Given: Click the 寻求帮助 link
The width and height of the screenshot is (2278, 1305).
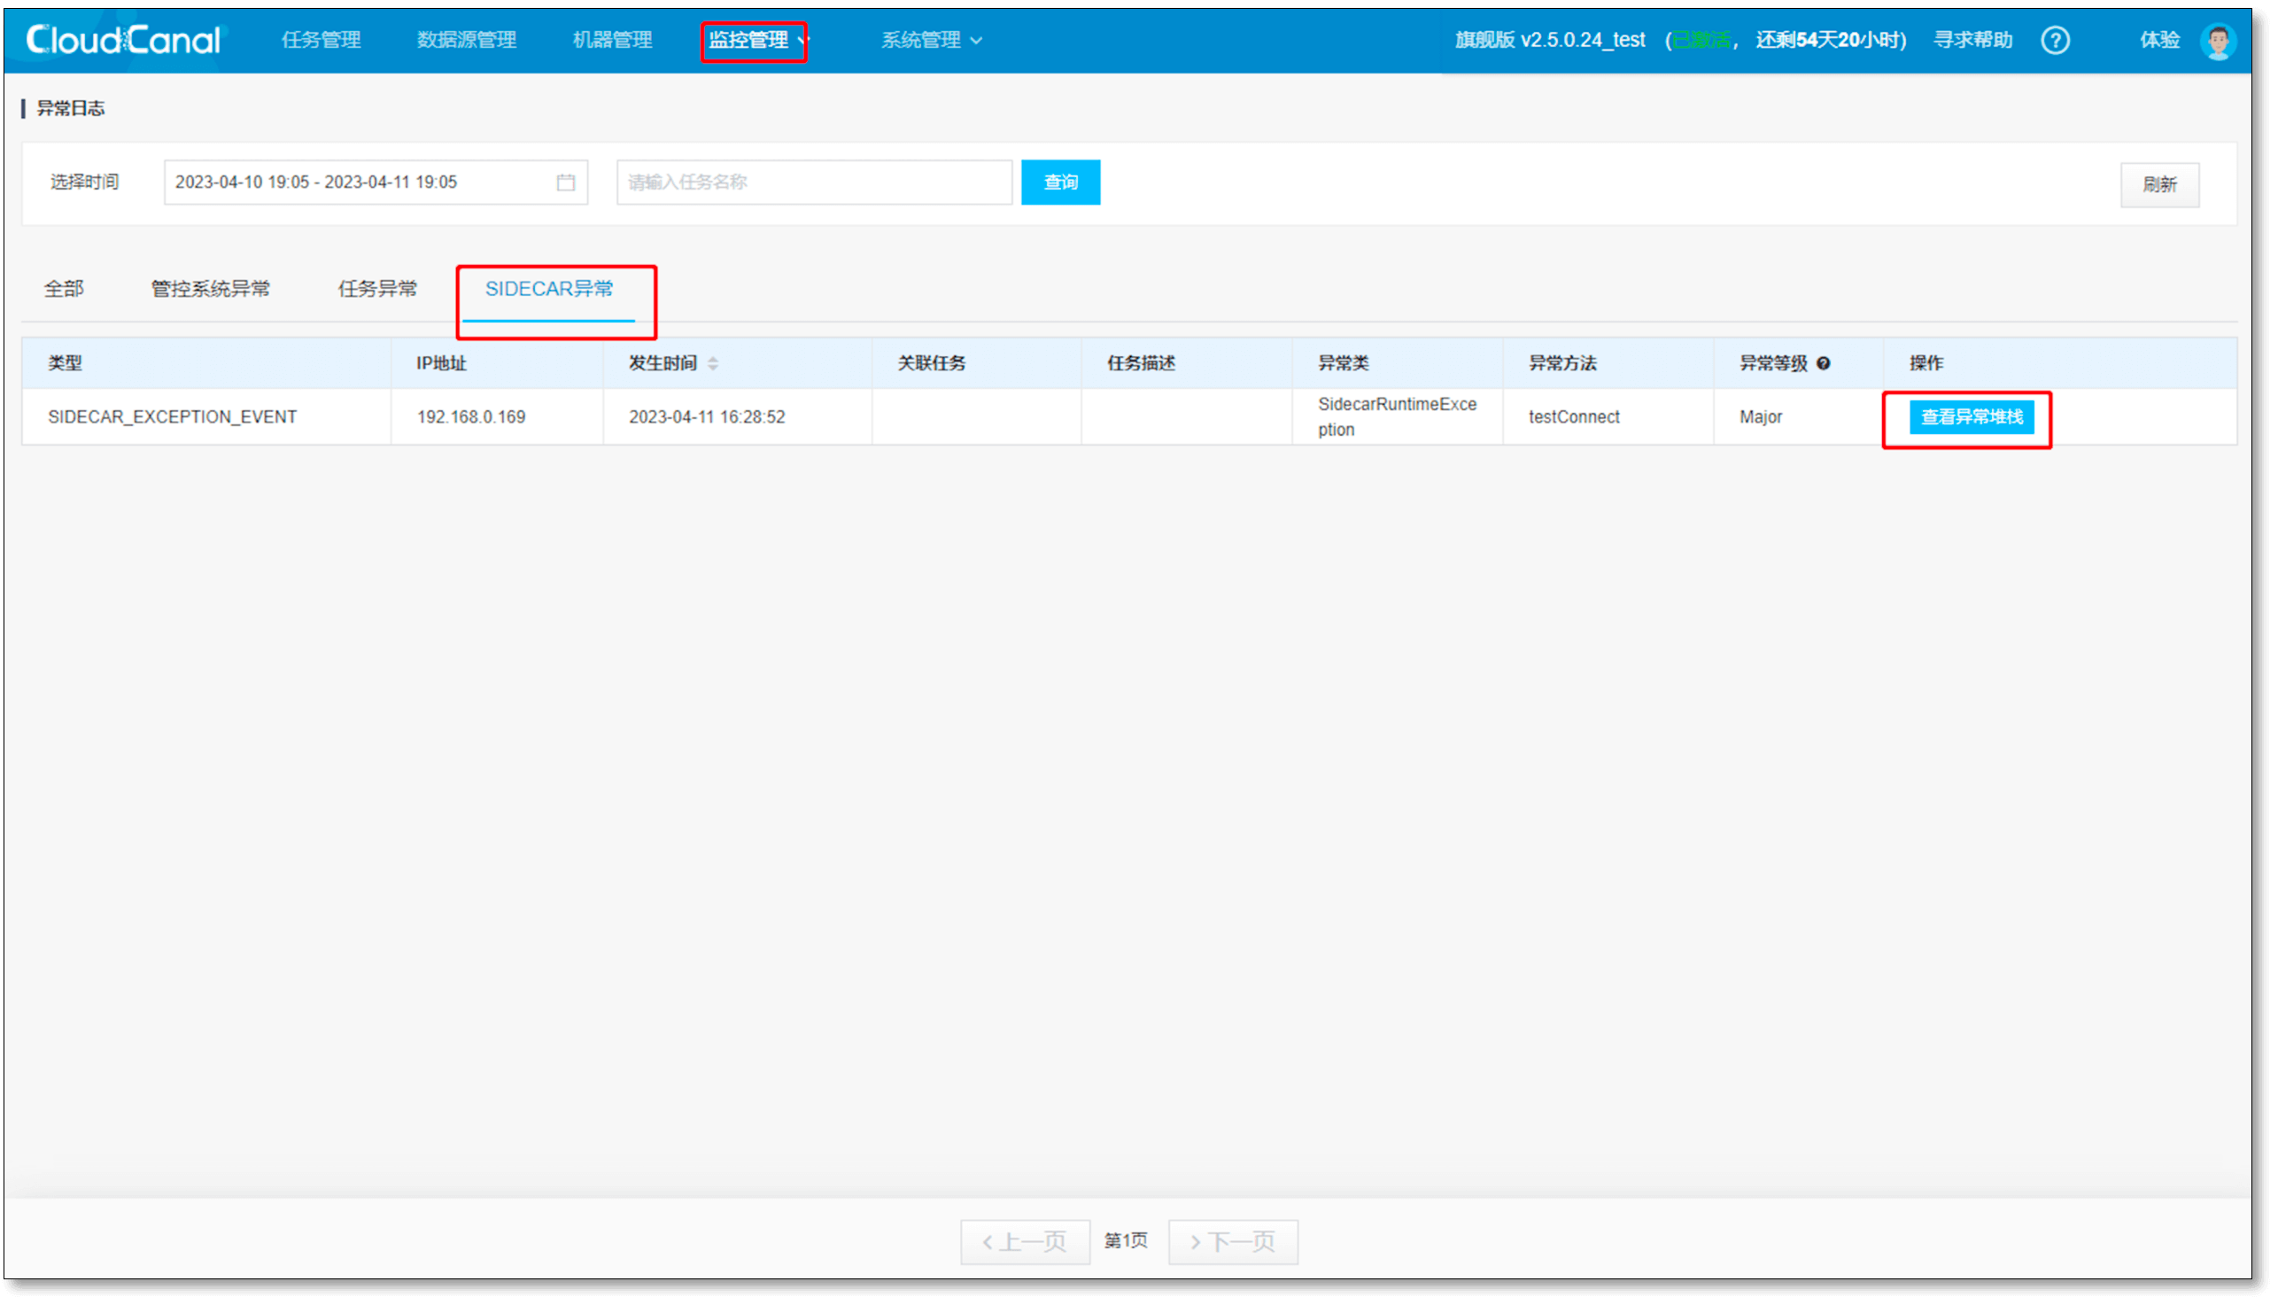Looking at the screenshot, I should (1972, 41).
